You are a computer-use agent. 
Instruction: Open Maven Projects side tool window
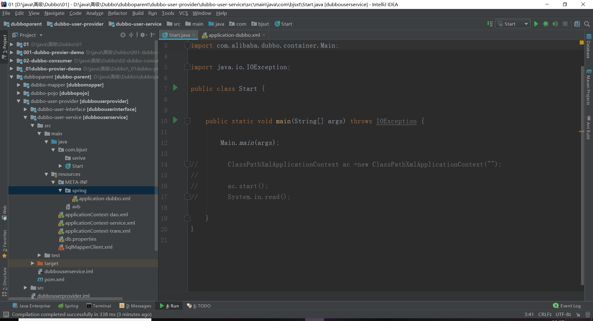pyautogui.click(x=589, y=87)
